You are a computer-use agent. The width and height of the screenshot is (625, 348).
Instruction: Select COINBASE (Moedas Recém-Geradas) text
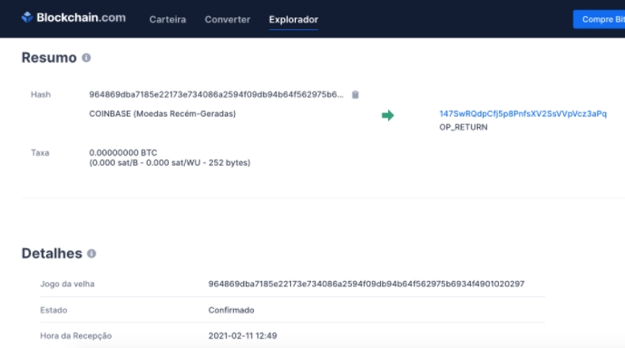pos(162,114)
